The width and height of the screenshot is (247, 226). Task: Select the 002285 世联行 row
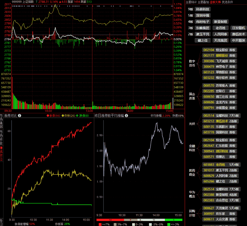220,91
